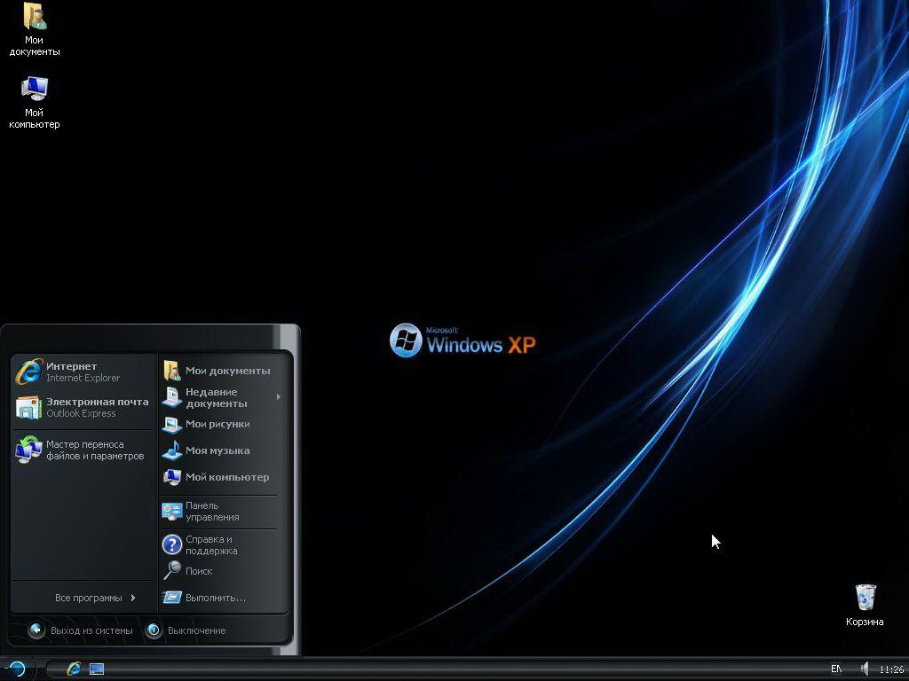Viewport: 909px width, 681px height.
Task: Click the Недавние документы label
Action: 217,398
